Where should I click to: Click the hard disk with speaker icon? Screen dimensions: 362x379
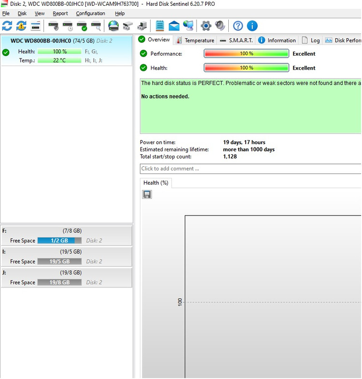pos(53,26)
